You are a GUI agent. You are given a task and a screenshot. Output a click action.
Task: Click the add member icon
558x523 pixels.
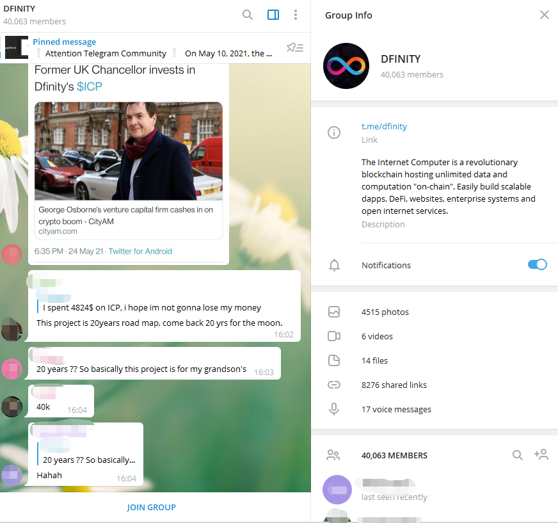(541, 455)
